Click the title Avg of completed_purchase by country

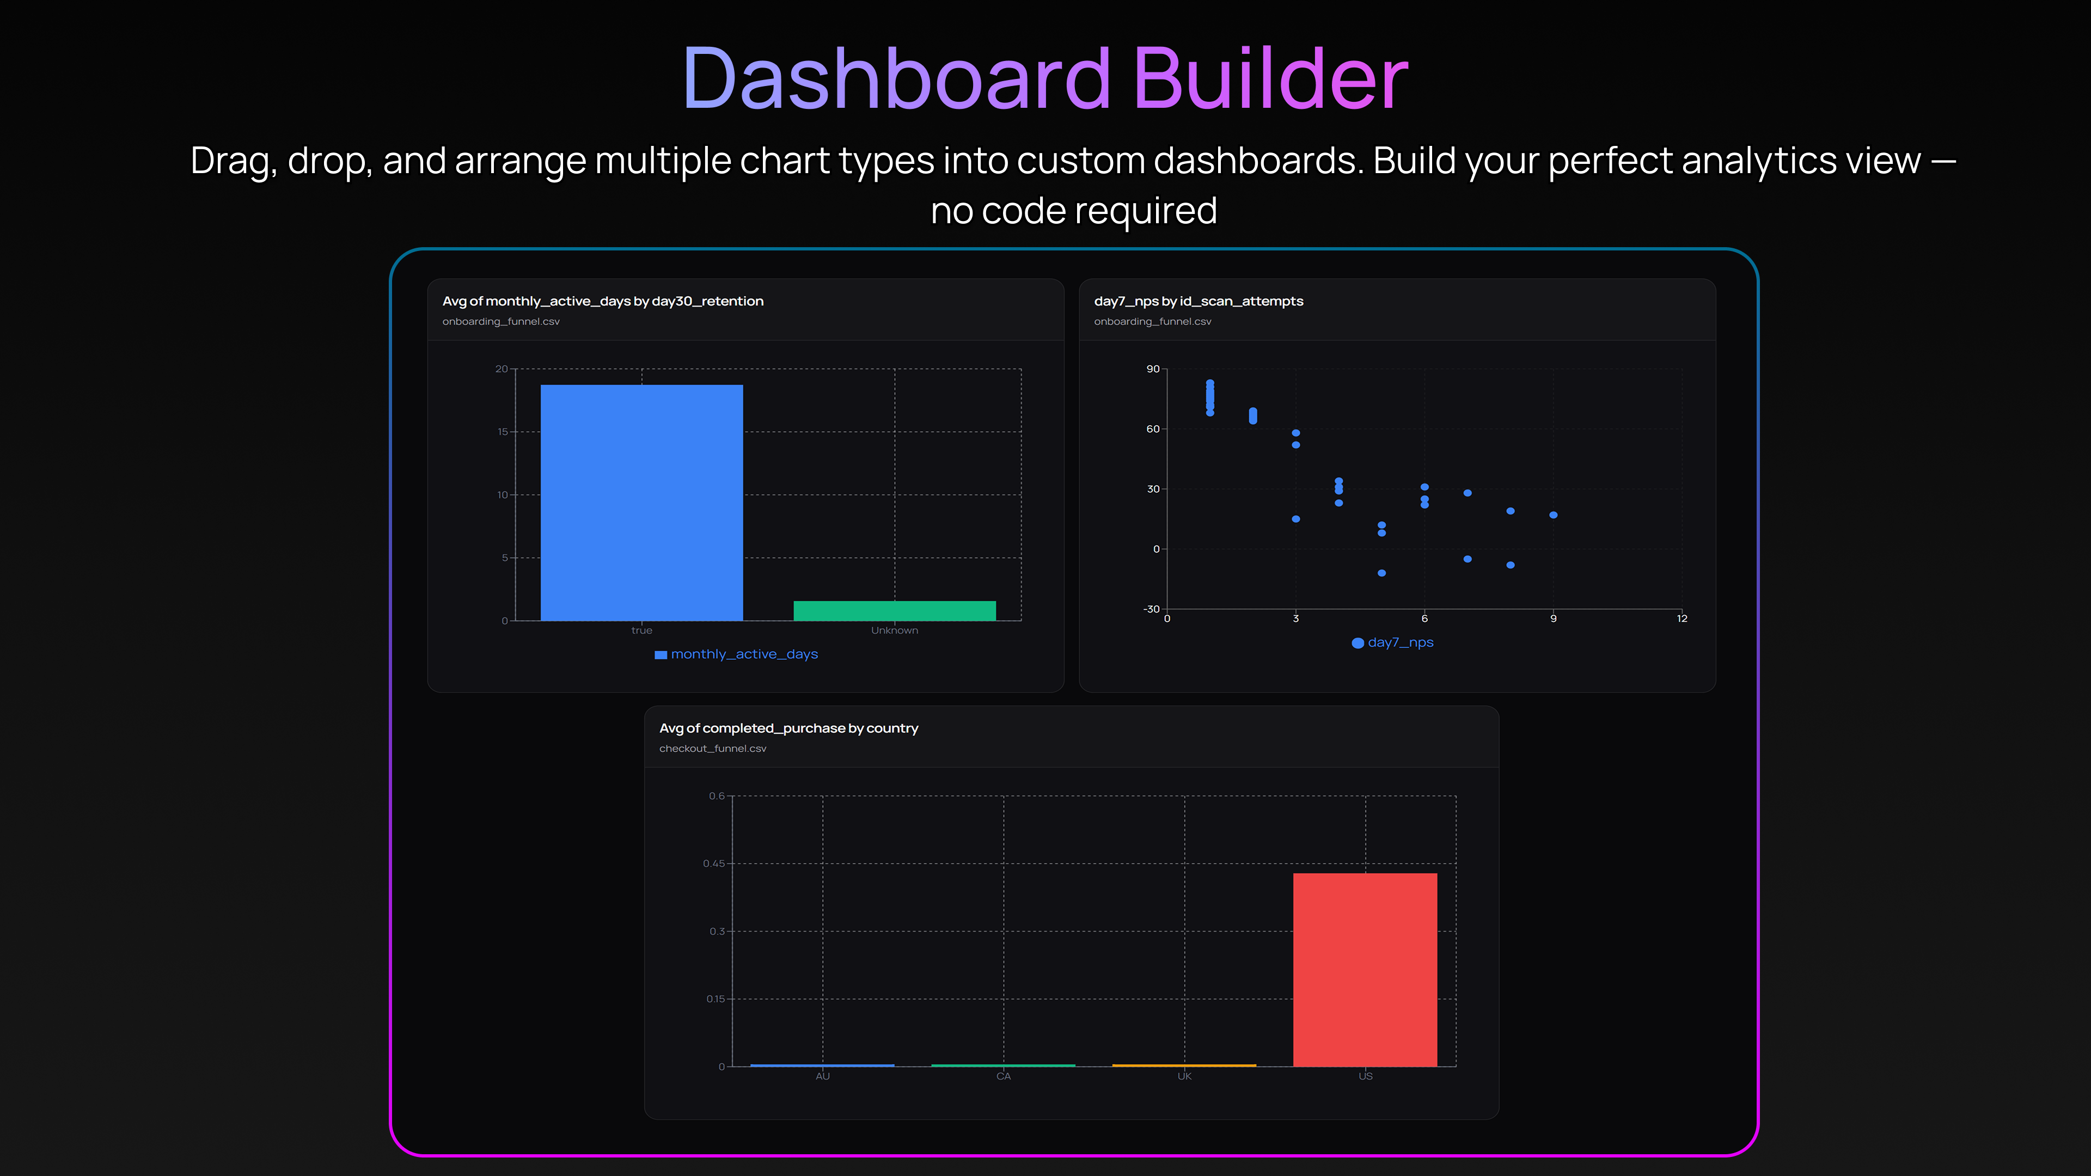tap(789, 728)
